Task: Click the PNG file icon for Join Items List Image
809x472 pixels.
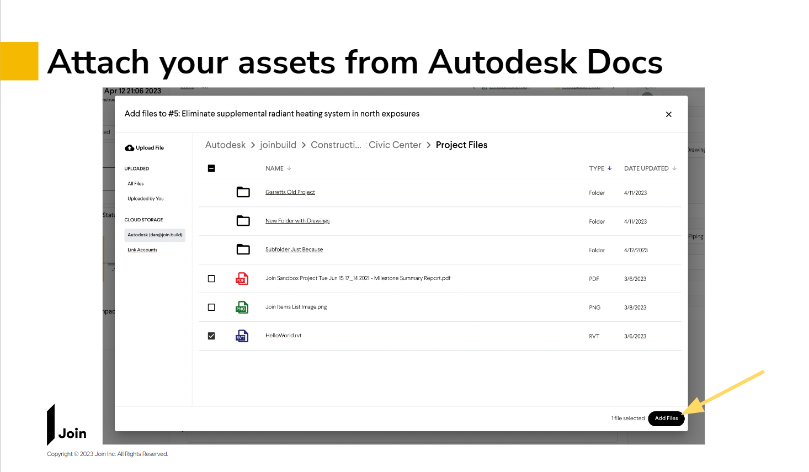Action: click(x=242, y=307)
